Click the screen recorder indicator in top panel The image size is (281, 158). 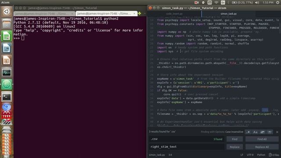click(x=196, y=3)
